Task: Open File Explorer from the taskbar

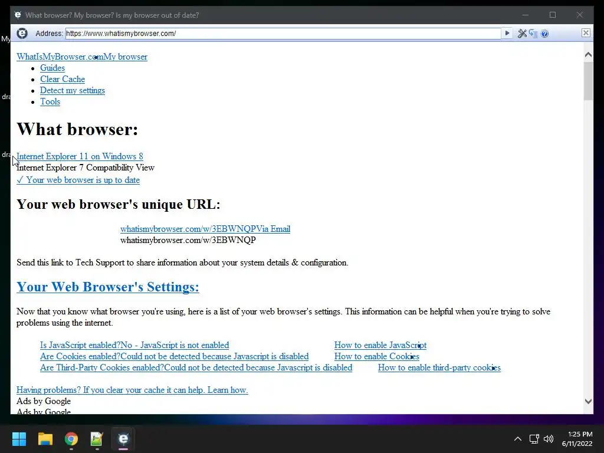Action: (45, 439)
